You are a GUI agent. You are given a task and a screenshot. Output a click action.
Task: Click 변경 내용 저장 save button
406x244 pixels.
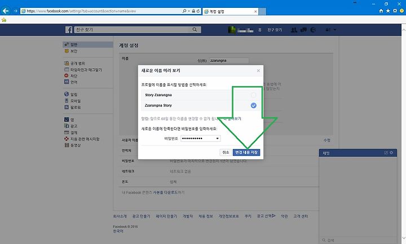pos(246,152)
